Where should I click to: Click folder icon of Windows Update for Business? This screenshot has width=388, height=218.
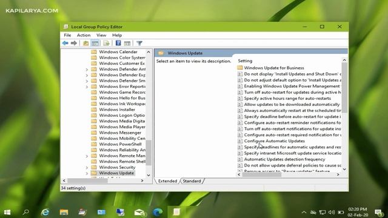pyautogui.click(x=240, y=68)
